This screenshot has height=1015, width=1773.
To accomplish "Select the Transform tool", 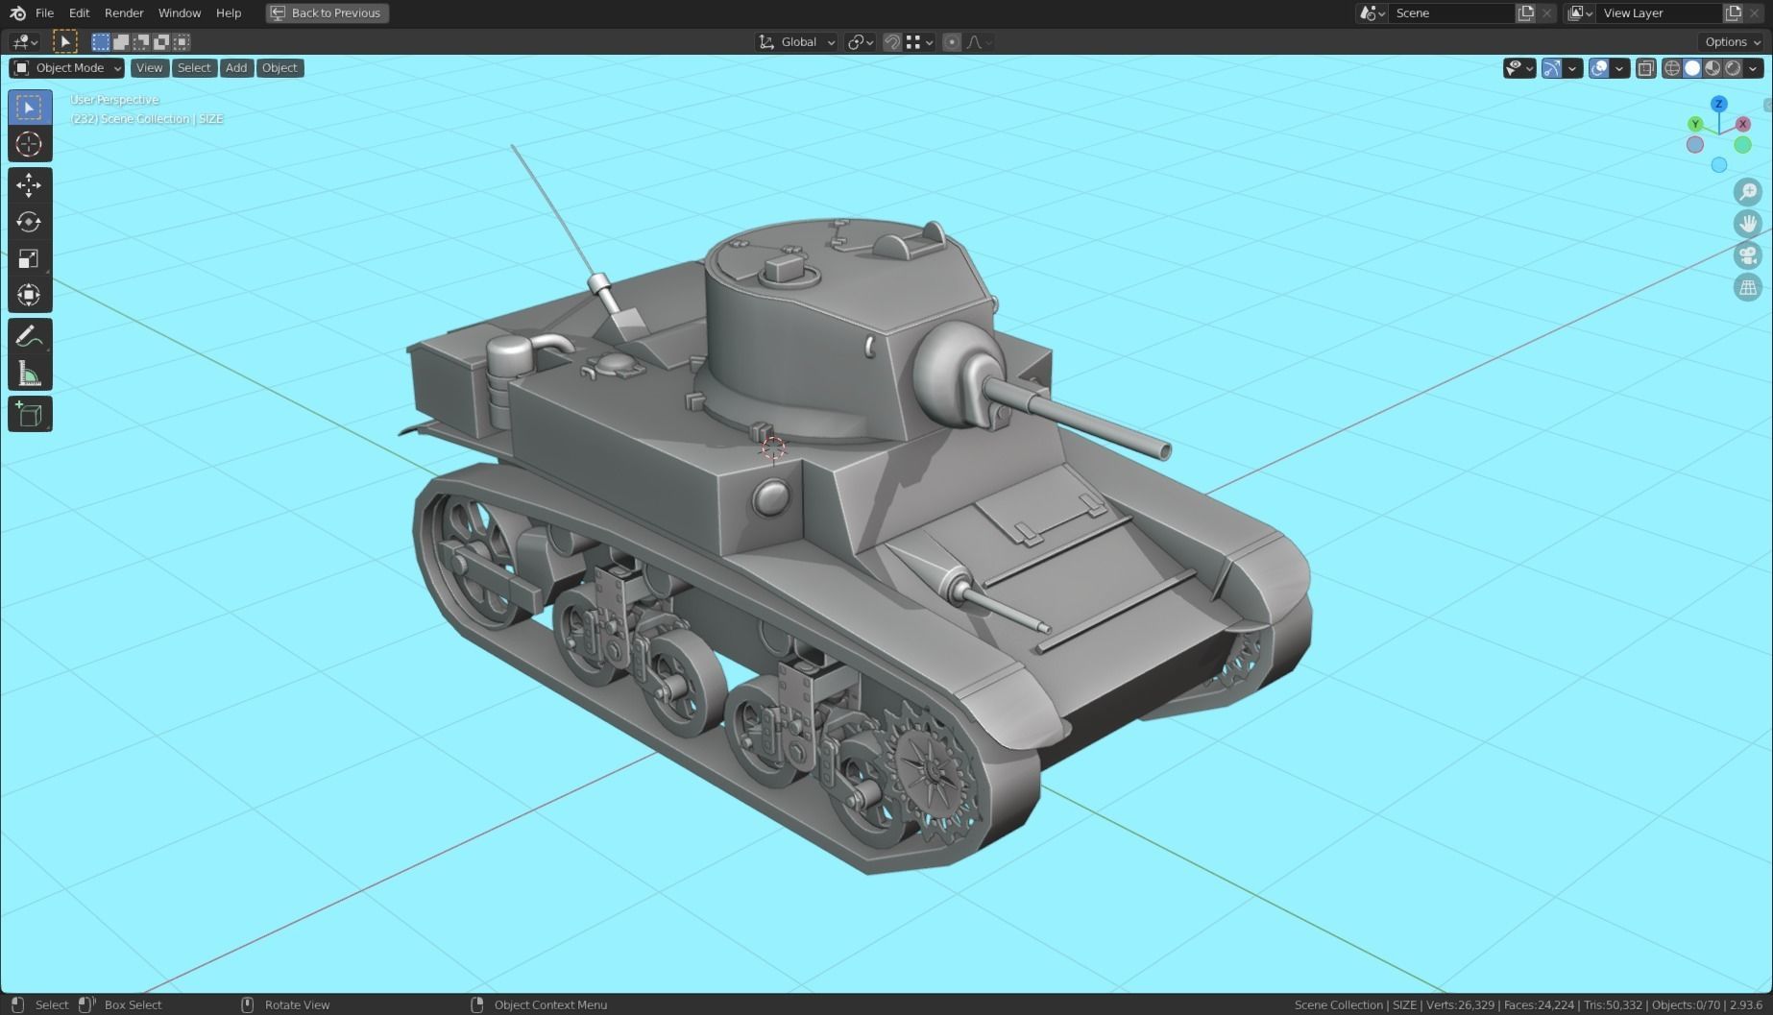I will pos(30,295).
